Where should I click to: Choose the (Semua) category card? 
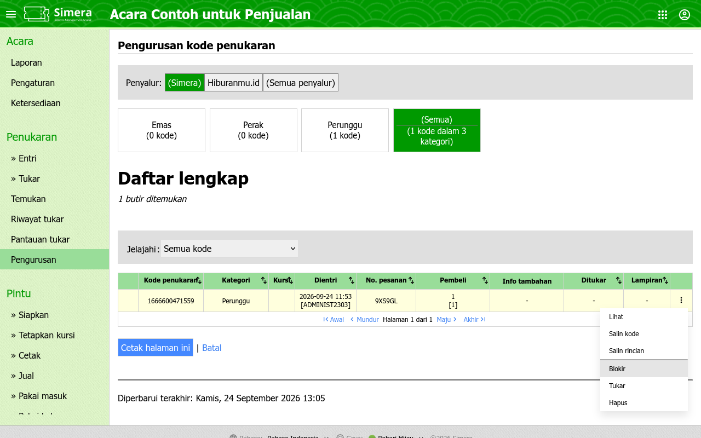point(437,130)
